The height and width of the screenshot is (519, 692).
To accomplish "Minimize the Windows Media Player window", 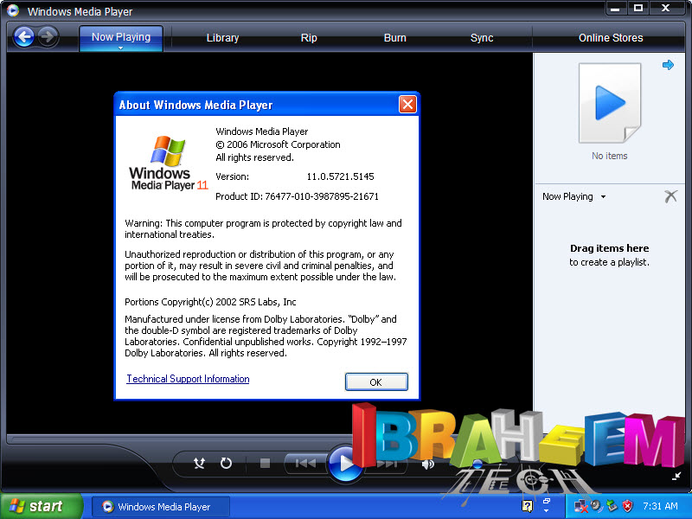I will pos(615,9).
